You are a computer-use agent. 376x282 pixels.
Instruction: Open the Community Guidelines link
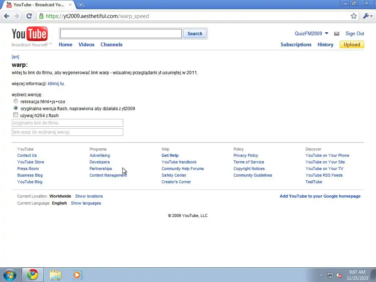[253, 175]
